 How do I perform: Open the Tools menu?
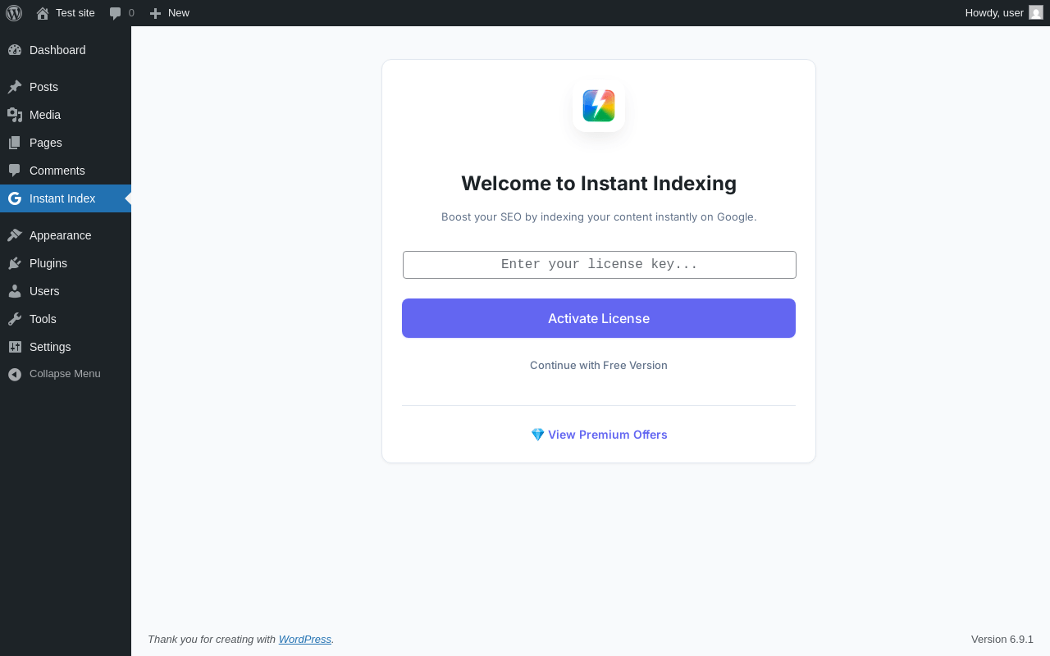66,319
